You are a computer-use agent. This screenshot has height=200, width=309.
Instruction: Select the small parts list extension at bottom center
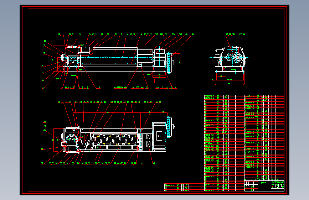pyautogui.click(x=184, y=187)
